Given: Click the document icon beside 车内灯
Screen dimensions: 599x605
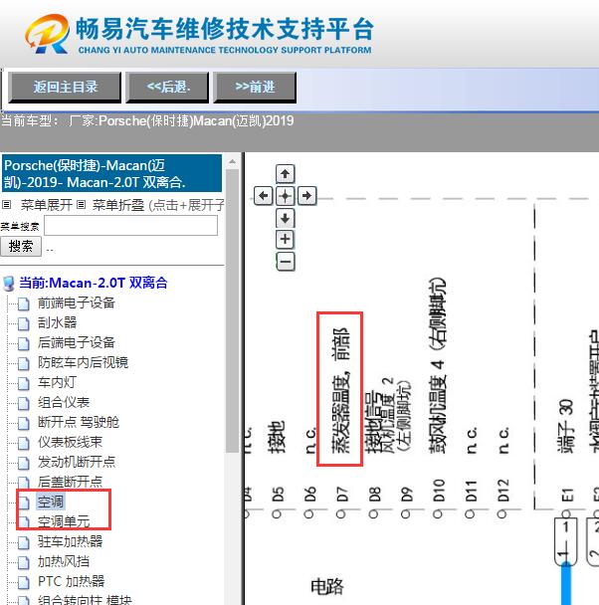Looking at the screenshot, I should (x=24, y=383).
